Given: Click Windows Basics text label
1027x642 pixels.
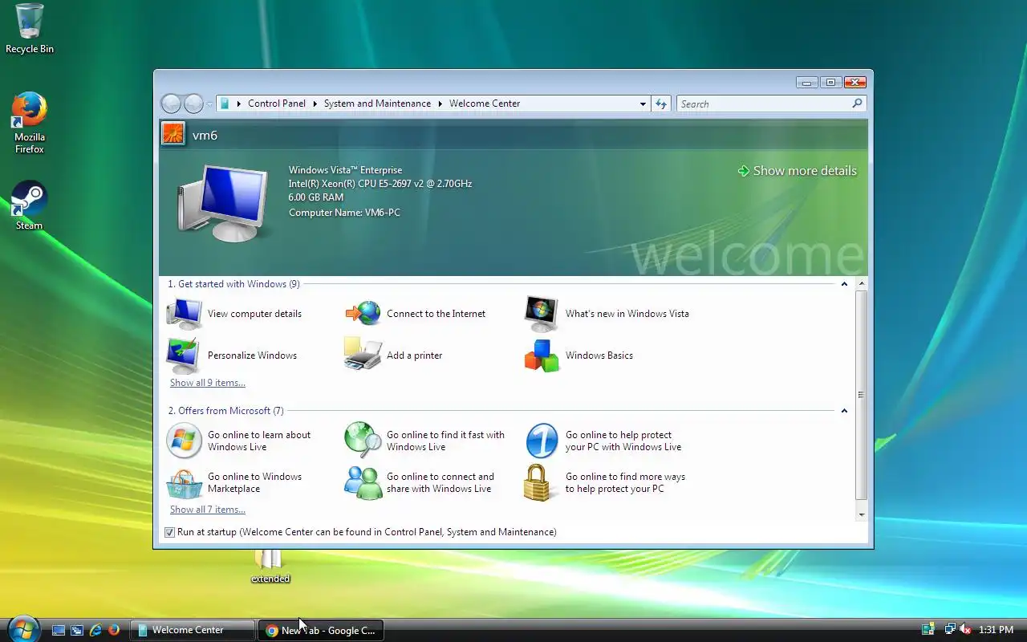Looking at the screenshot, I should coord(599,356).
